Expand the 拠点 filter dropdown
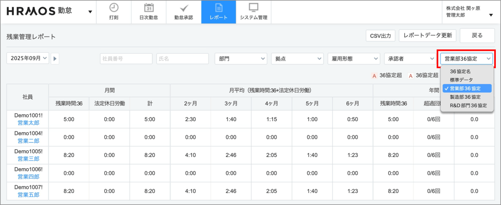The image size is (501, 205). (x=297, y=59)
